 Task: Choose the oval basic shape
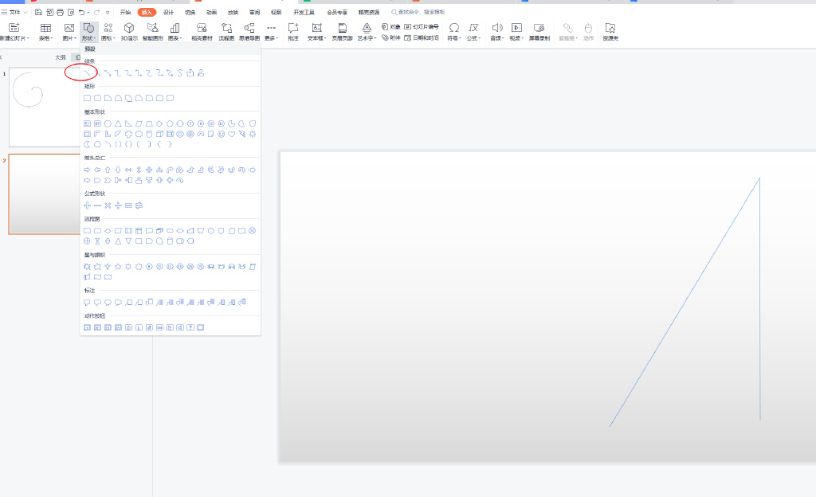click(108, 123)
